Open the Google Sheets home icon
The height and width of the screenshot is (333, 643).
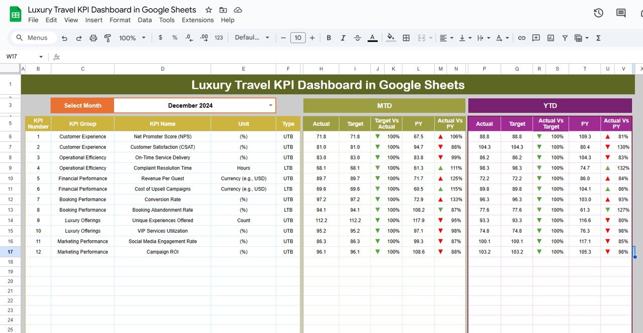(x=15, y=15)
